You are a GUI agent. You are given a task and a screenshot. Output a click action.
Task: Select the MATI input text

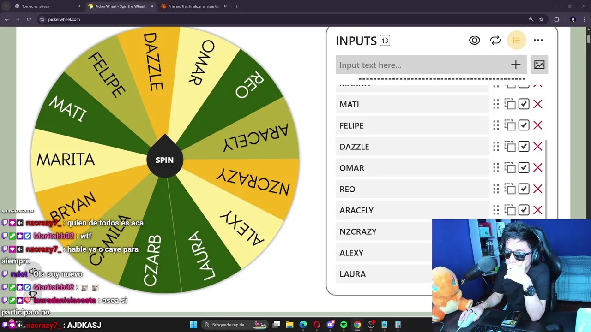click(349, 105)
